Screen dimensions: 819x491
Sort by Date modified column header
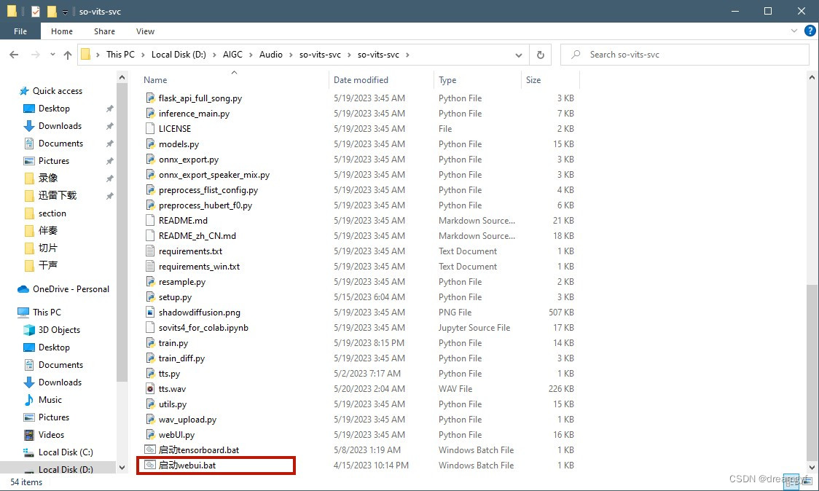[361, 80]
